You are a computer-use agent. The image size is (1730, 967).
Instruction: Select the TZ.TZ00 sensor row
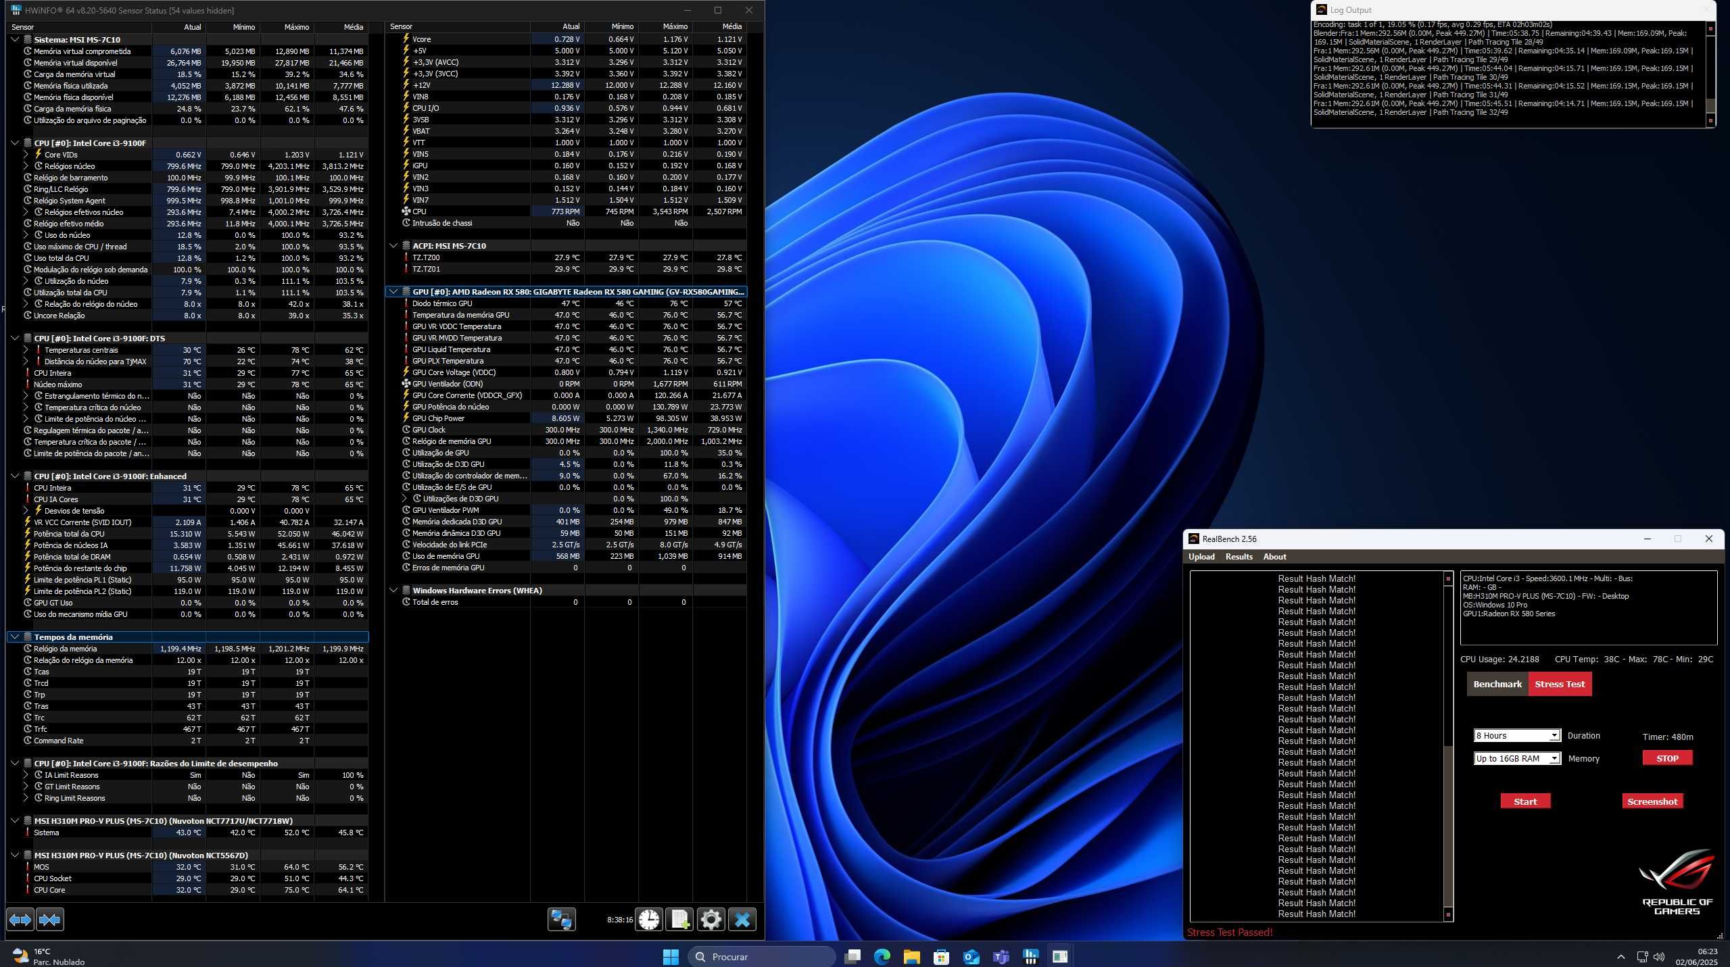[x=566, y=257]
